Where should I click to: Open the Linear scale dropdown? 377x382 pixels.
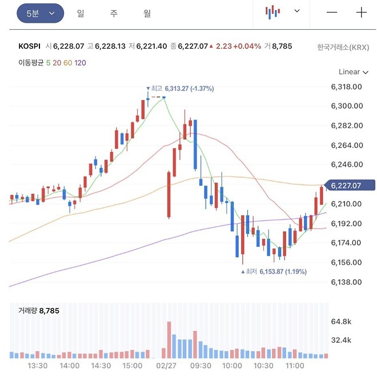pyautogui.click(x=353, y=72)
